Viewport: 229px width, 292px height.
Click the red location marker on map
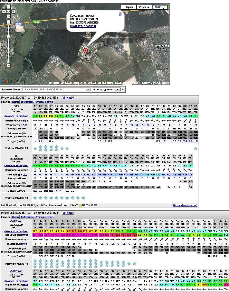click(86, 52)
